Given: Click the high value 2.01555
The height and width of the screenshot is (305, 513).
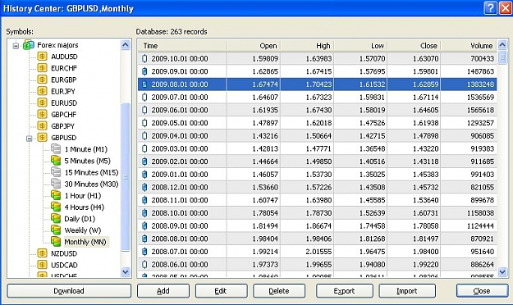Looking at the screenshot, I should coord(318,252).
